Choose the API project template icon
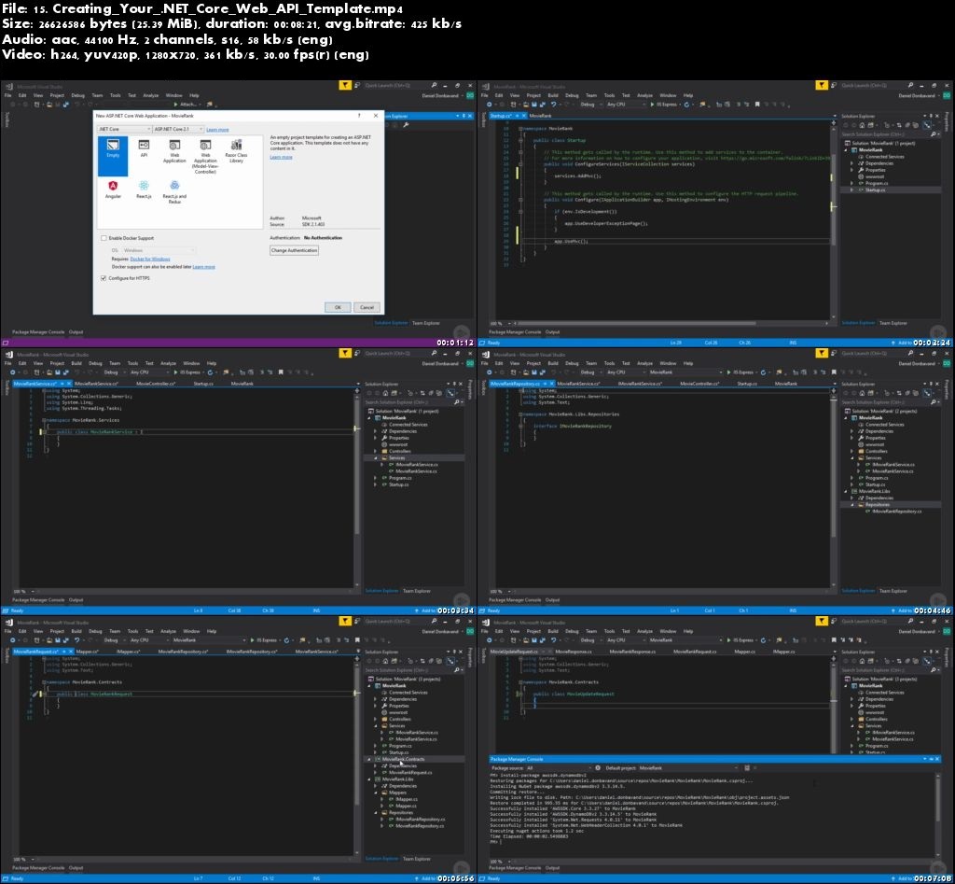 144,148
